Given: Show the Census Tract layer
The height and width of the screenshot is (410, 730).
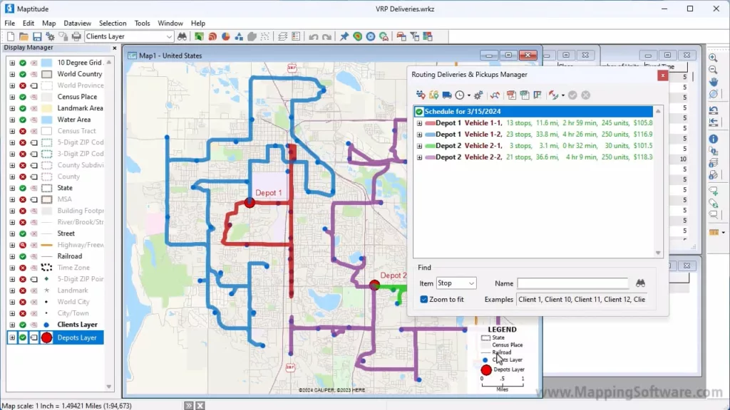Looking at the screenshot, I should tap(23, 131).
